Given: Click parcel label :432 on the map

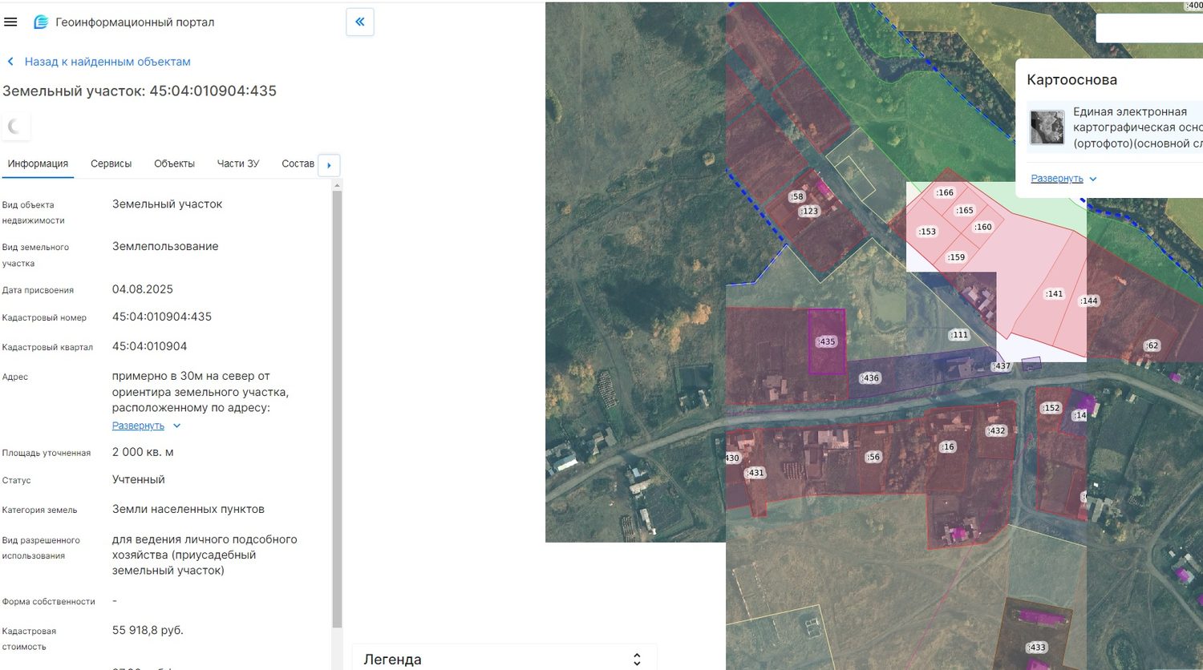Looking at the screenshot, I should [x=996, y=431].
